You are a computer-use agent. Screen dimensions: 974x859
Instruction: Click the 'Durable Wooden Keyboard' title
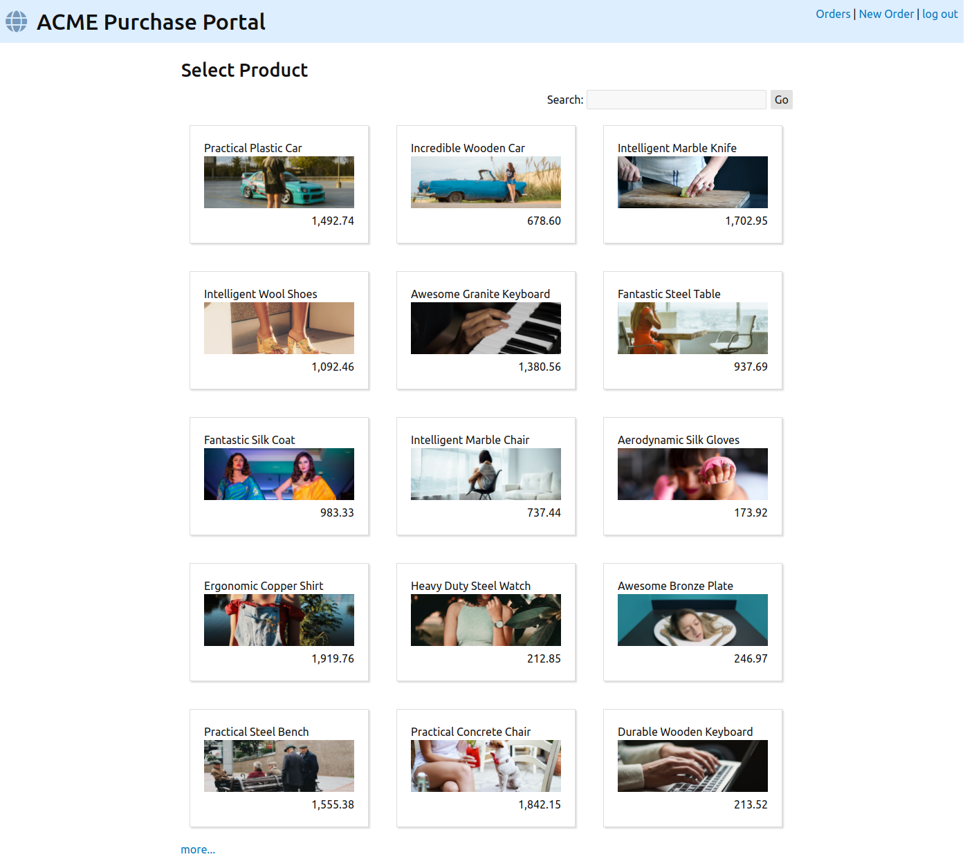[685, 732]
